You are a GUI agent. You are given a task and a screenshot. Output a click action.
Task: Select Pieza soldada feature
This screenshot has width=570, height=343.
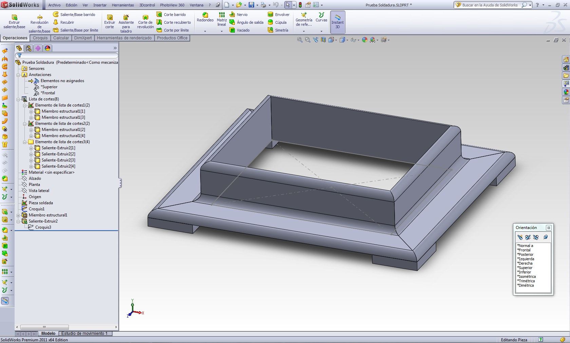[x=41, y=203]
